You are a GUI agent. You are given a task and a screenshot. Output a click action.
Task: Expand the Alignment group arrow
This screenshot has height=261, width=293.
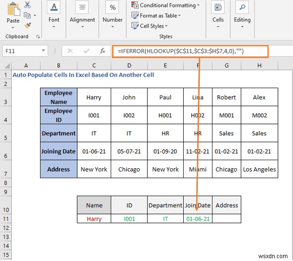(82, 27)
